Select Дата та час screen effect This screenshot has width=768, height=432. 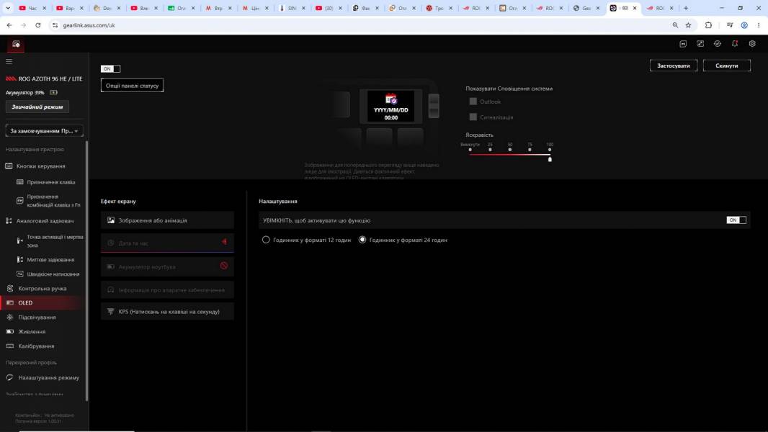click(x=168, y=243)
